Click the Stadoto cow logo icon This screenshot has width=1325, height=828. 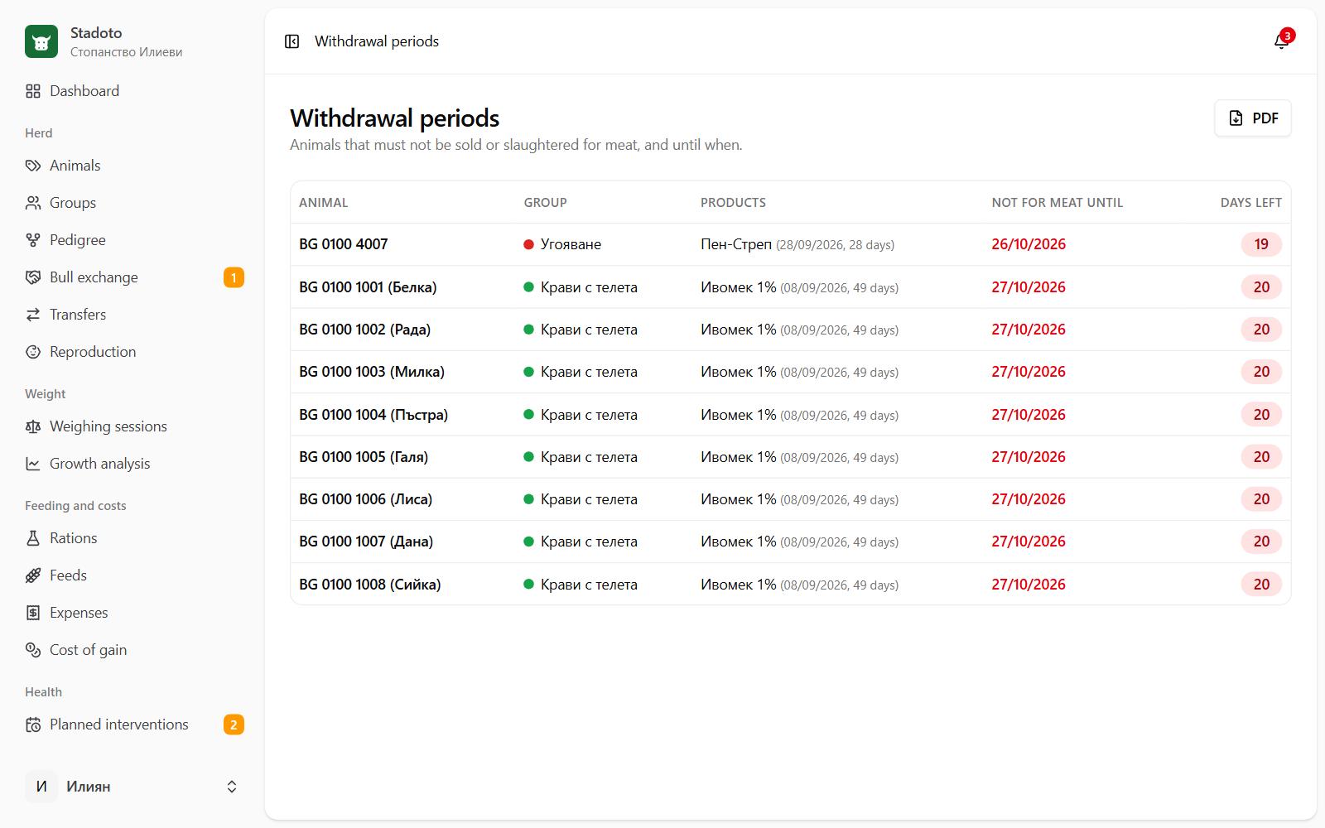click(x=41, y=41)
